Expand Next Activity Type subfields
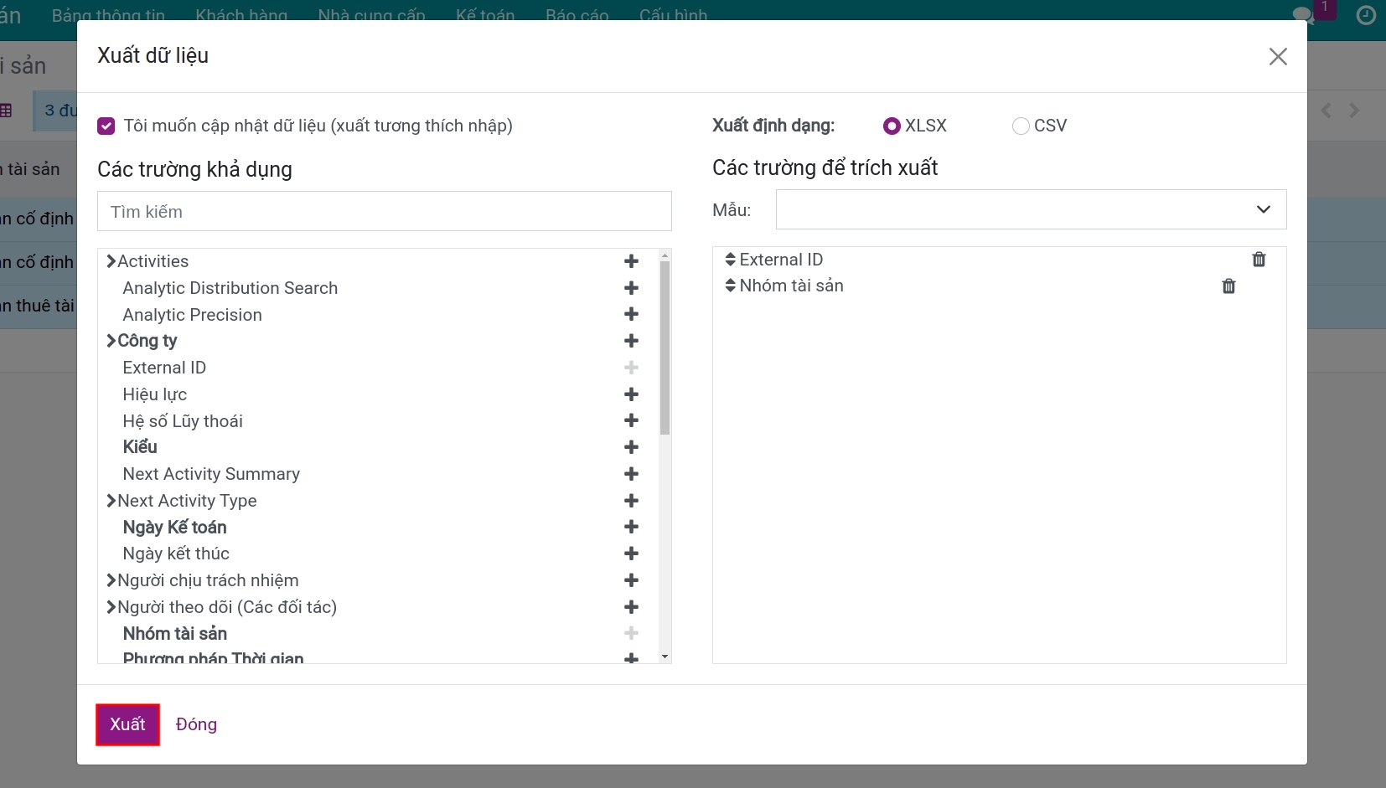This screenshot has width=1386, height=788. 111,501
